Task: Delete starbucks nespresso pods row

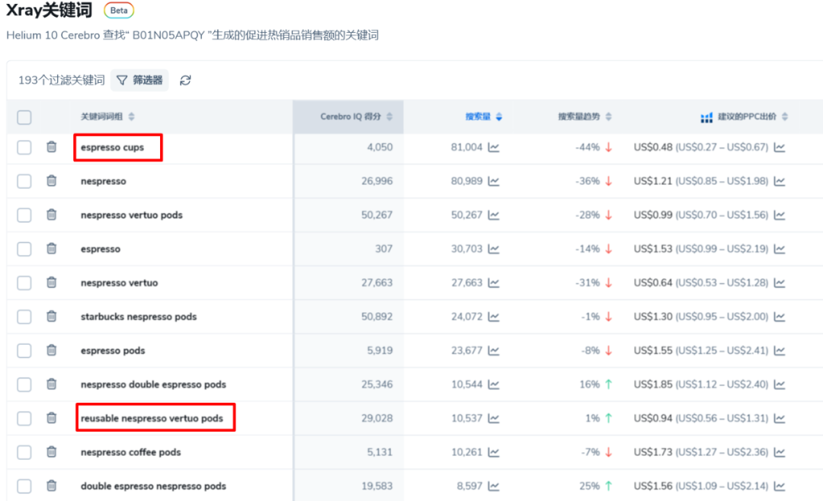Action: [52, 316]
